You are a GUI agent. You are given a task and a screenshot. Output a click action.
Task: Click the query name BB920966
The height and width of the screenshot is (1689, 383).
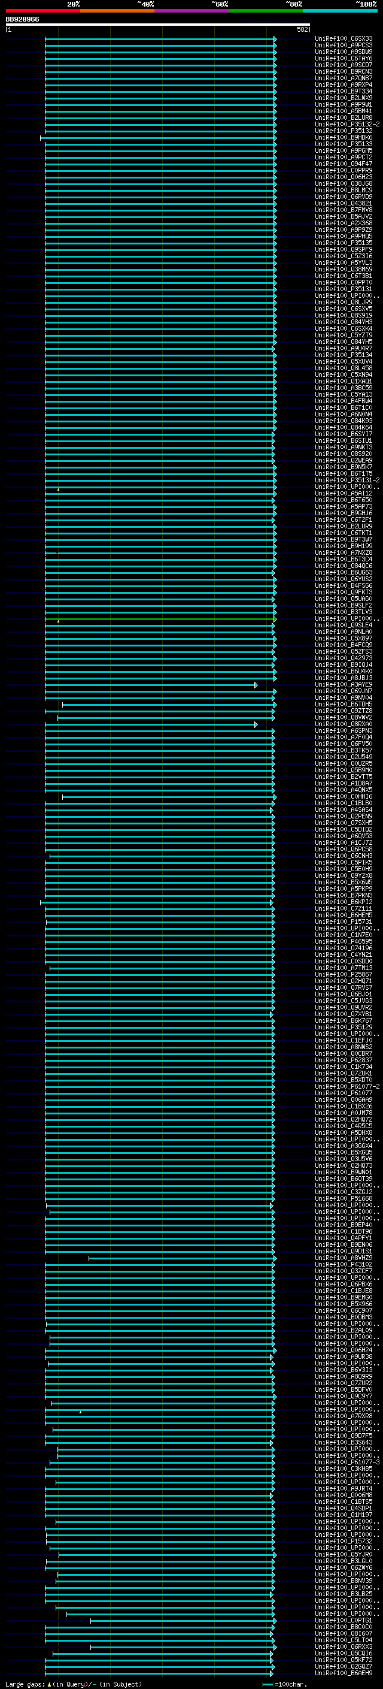[22, 20]
